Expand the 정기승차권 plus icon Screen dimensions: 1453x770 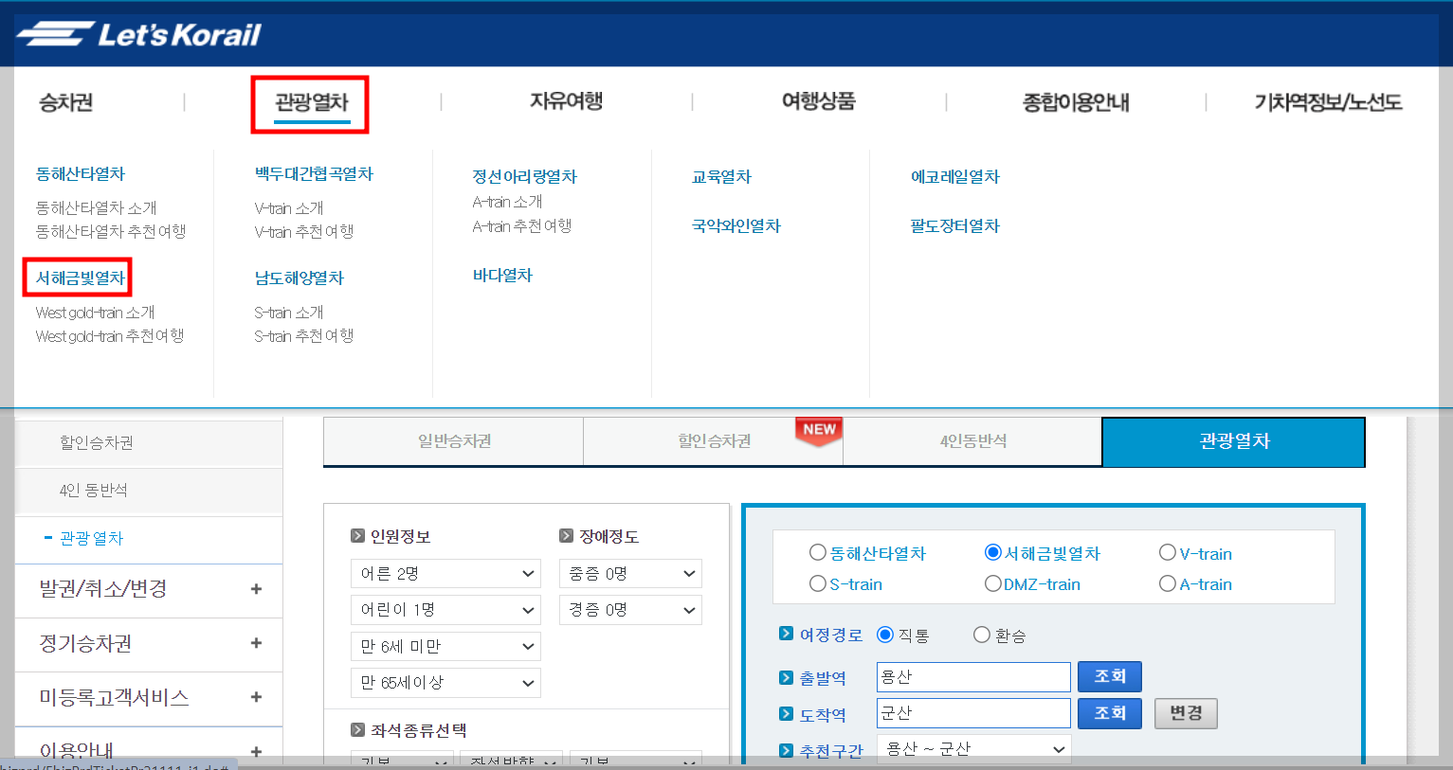[x=256, y=643]
